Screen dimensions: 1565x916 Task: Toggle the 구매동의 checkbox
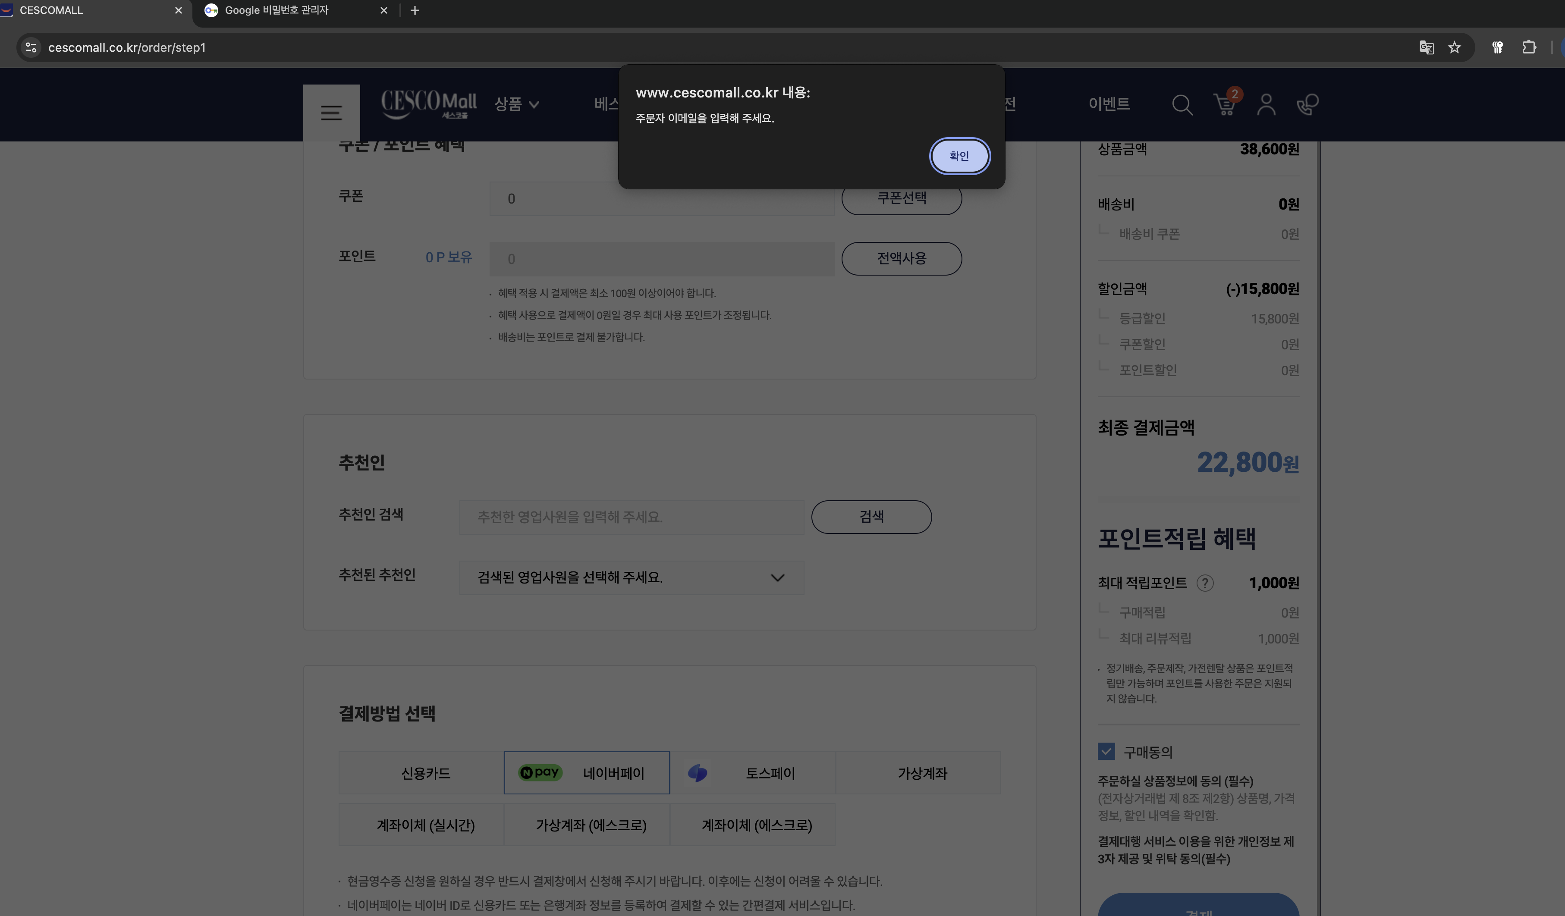(1106, 751)
